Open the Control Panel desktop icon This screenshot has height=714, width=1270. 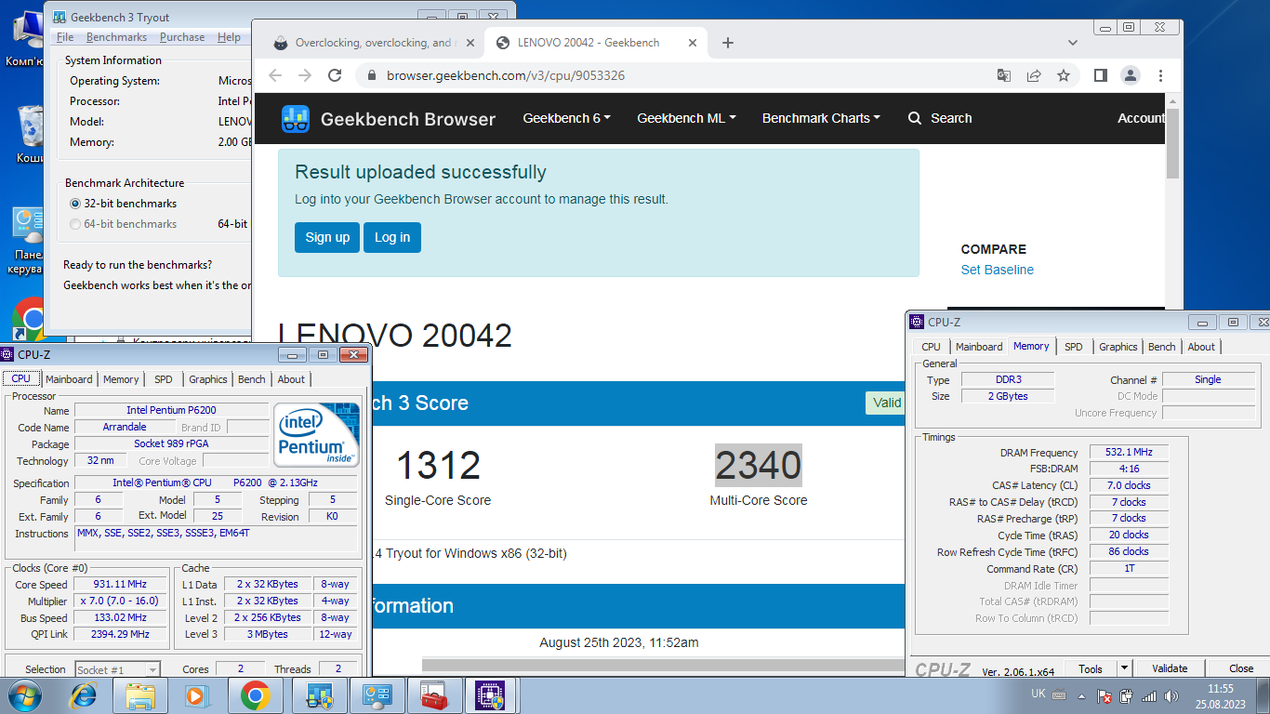click(28, 240)
